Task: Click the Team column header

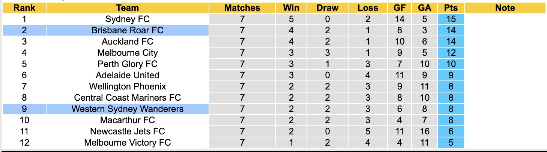Action: click(128, 8)
